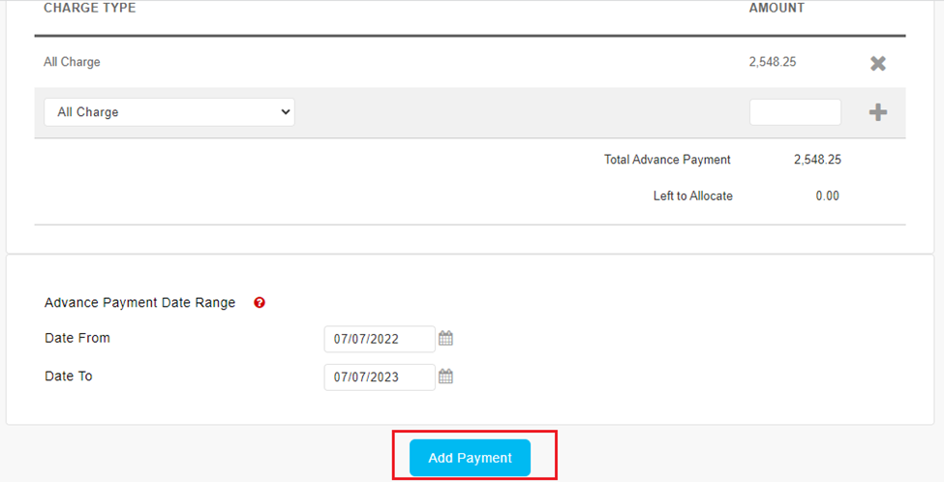The image size is (944, 482).
Task: Open the Date To calendar picker icon
Action: coord(445,377)
